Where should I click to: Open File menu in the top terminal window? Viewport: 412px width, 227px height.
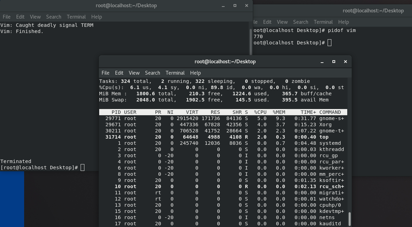(x=105, y=73)
